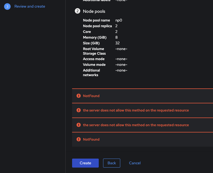
Task: Click the error icon on the bottom NotFound alert
Action: click(x=79, y=139)
